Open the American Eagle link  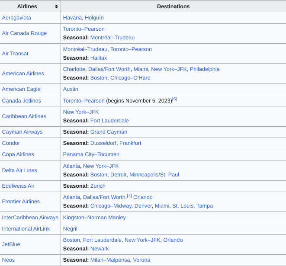(x=21, y=89)
